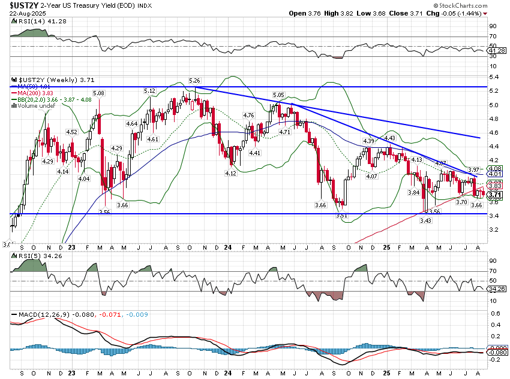Viewport: 510px width, 379px height.
Task: Click the Chg -0.05 (-1.44%) reading
Action: pos(454,13)
